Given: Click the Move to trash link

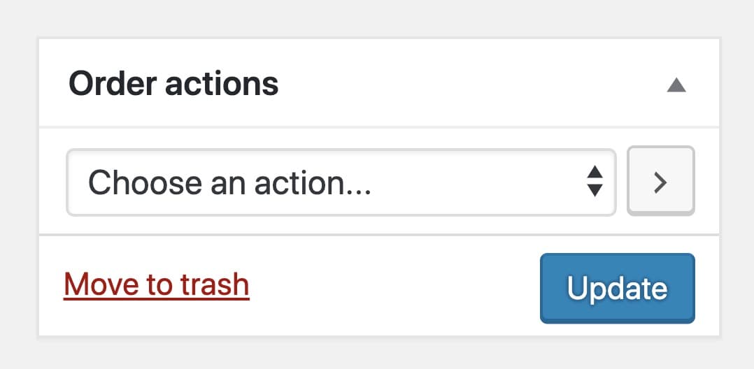Looking at the screenshot, I should (157, 284).
